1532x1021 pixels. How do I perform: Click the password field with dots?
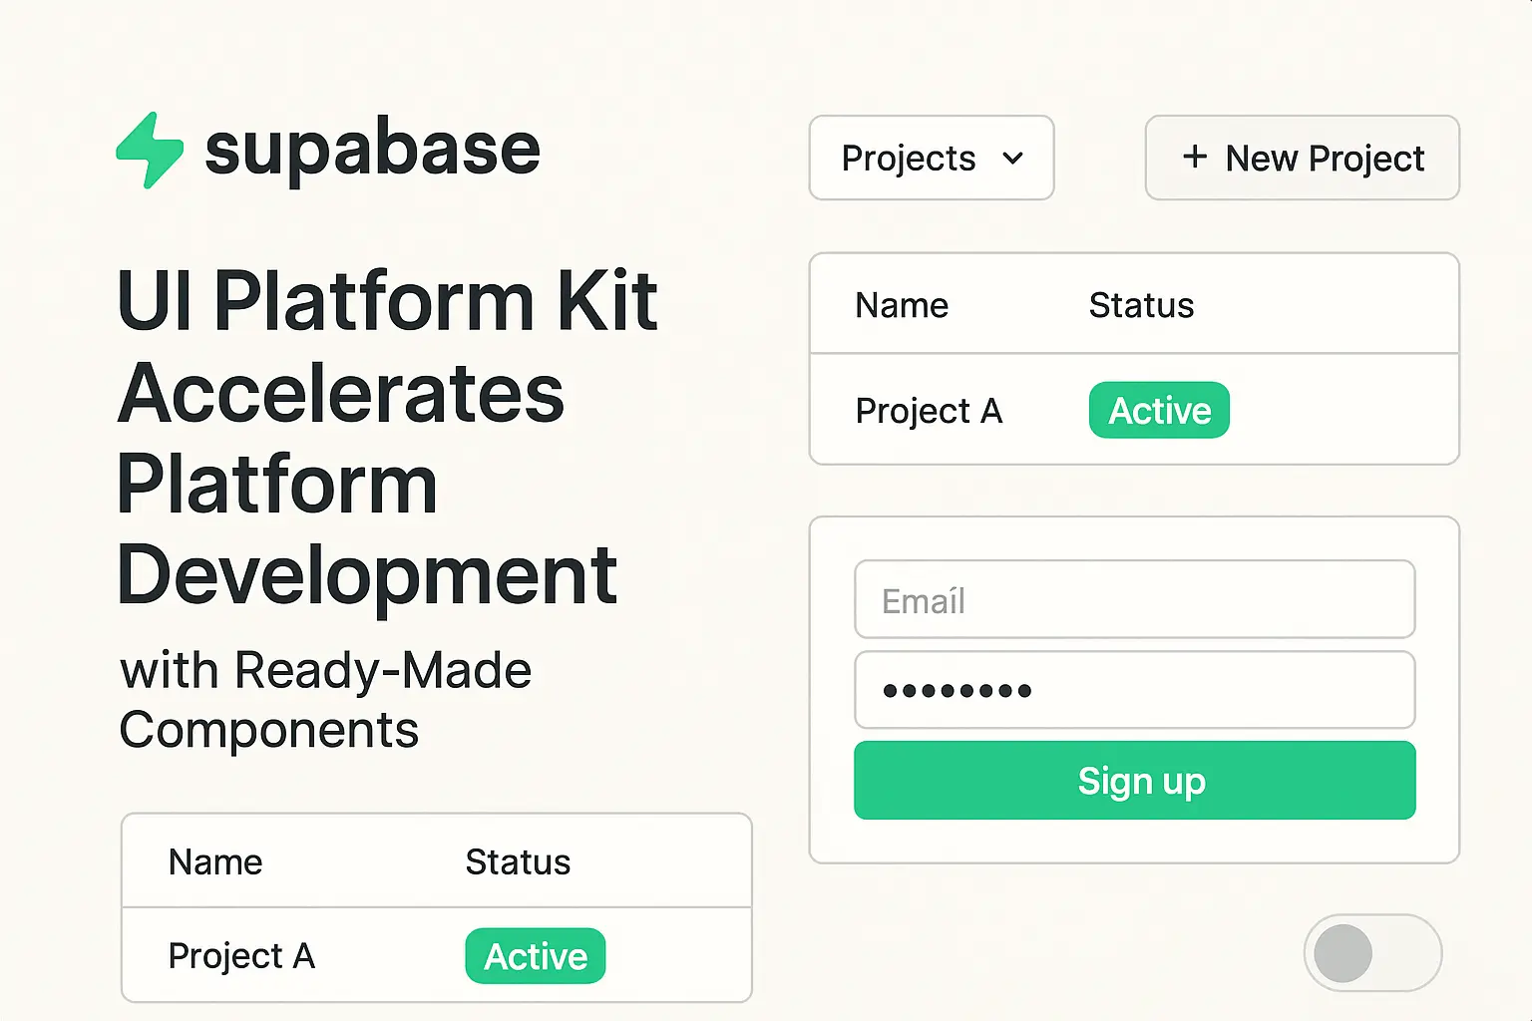pos(1135,690)
